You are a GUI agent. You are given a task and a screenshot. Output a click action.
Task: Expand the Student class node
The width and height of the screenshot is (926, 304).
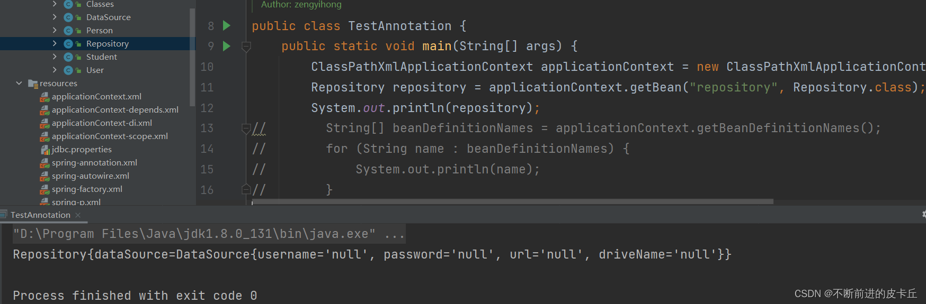coord(55,57)
